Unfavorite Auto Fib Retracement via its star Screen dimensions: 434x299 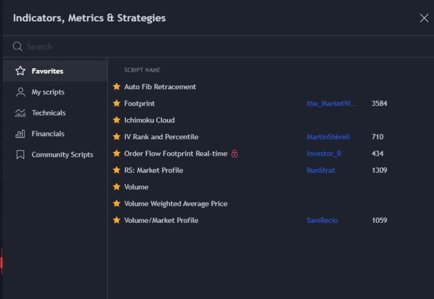[x=116, y=87]
